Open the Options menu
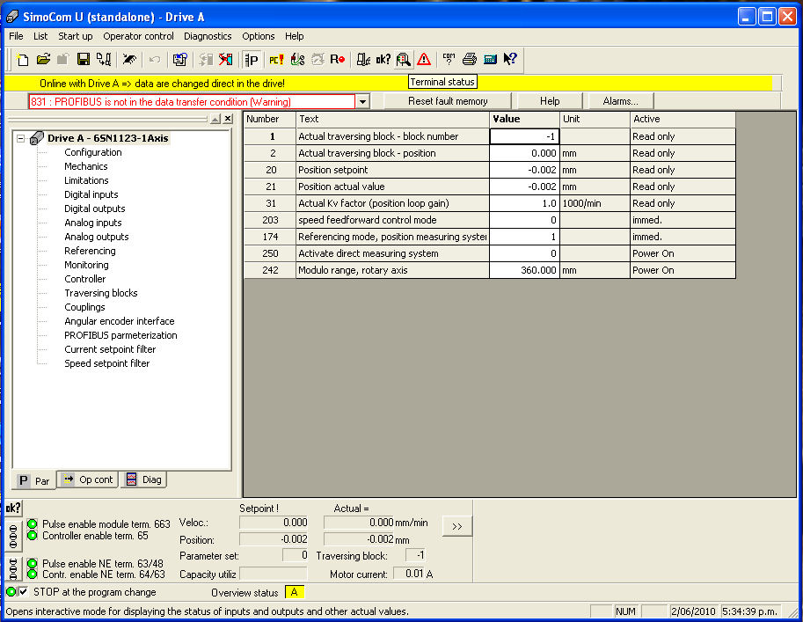This screenshot has height=622, width=803. pyautogui.click(x=258, y=36)
